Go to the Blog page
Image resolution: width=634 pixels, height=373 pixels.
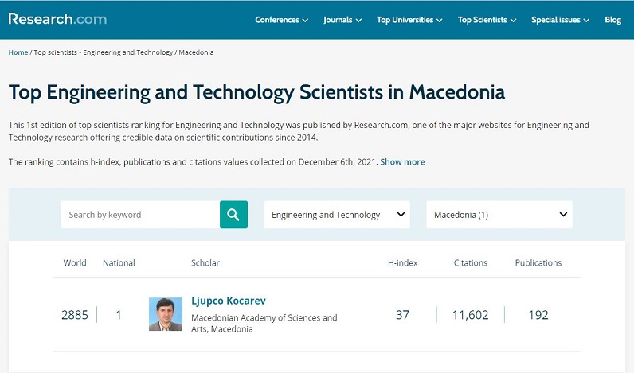click(612, 20)
